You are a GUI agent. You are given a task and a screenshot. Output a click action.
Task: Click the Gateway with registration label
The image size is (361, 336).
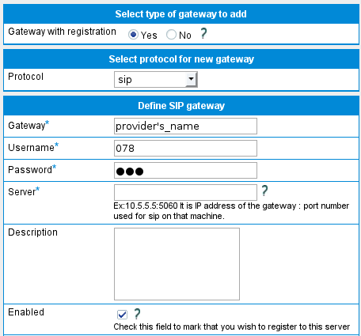(x=62, y=32)
